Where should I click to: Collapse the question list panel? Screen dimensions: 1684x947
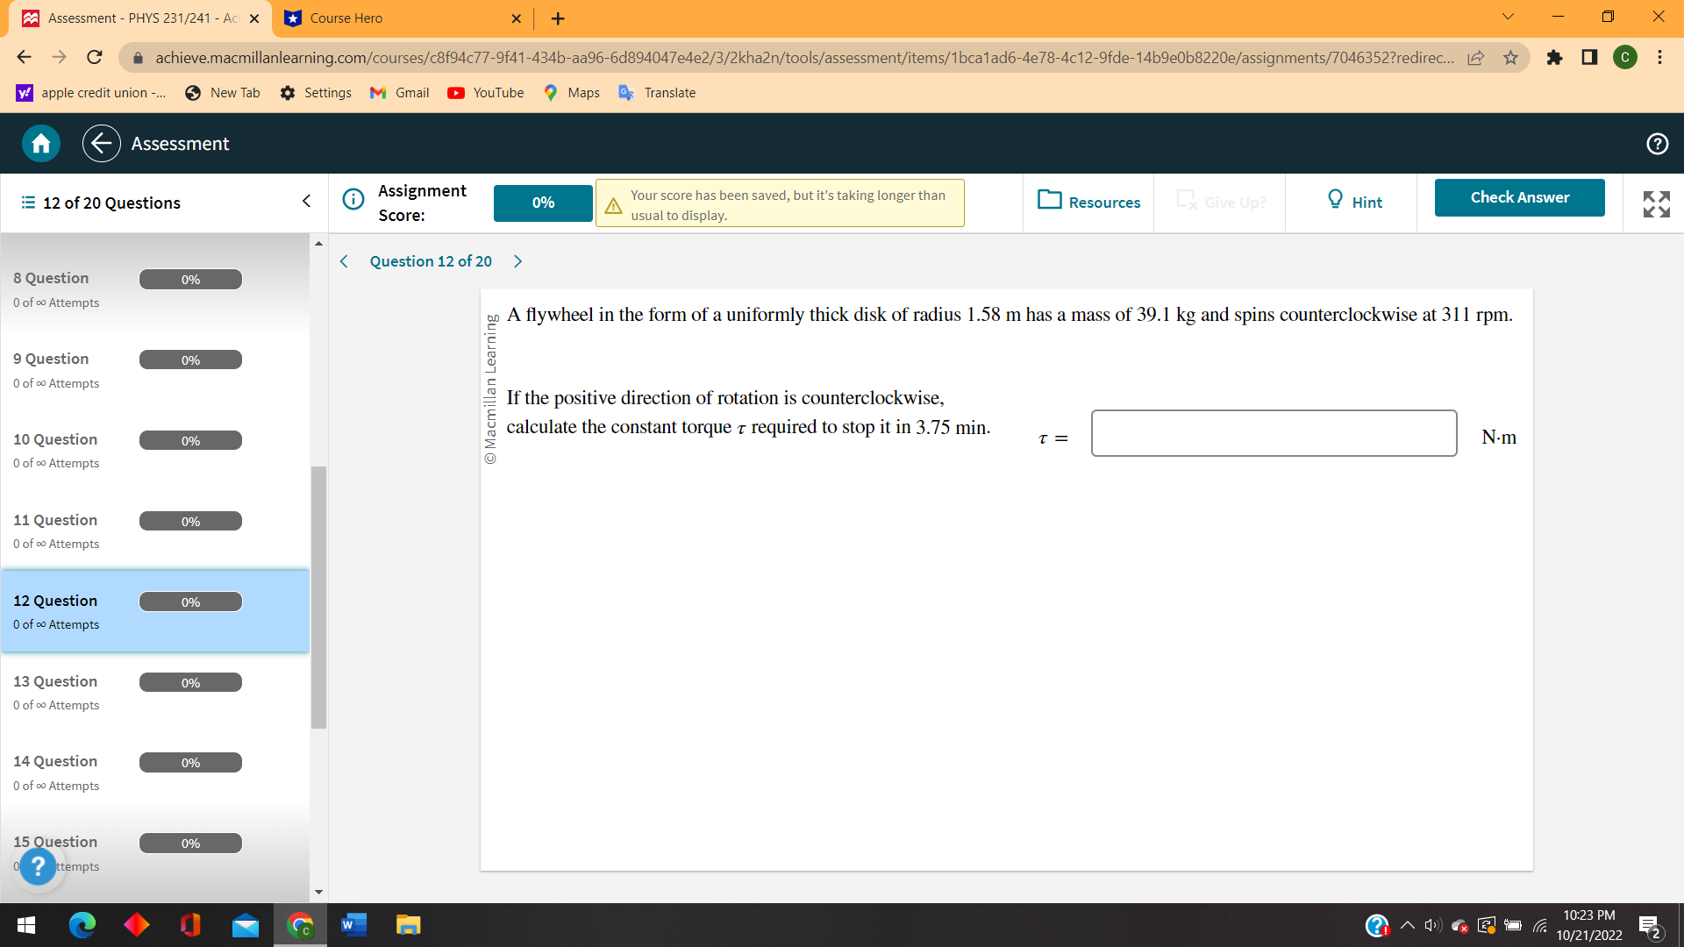click(x=306, y=201)
